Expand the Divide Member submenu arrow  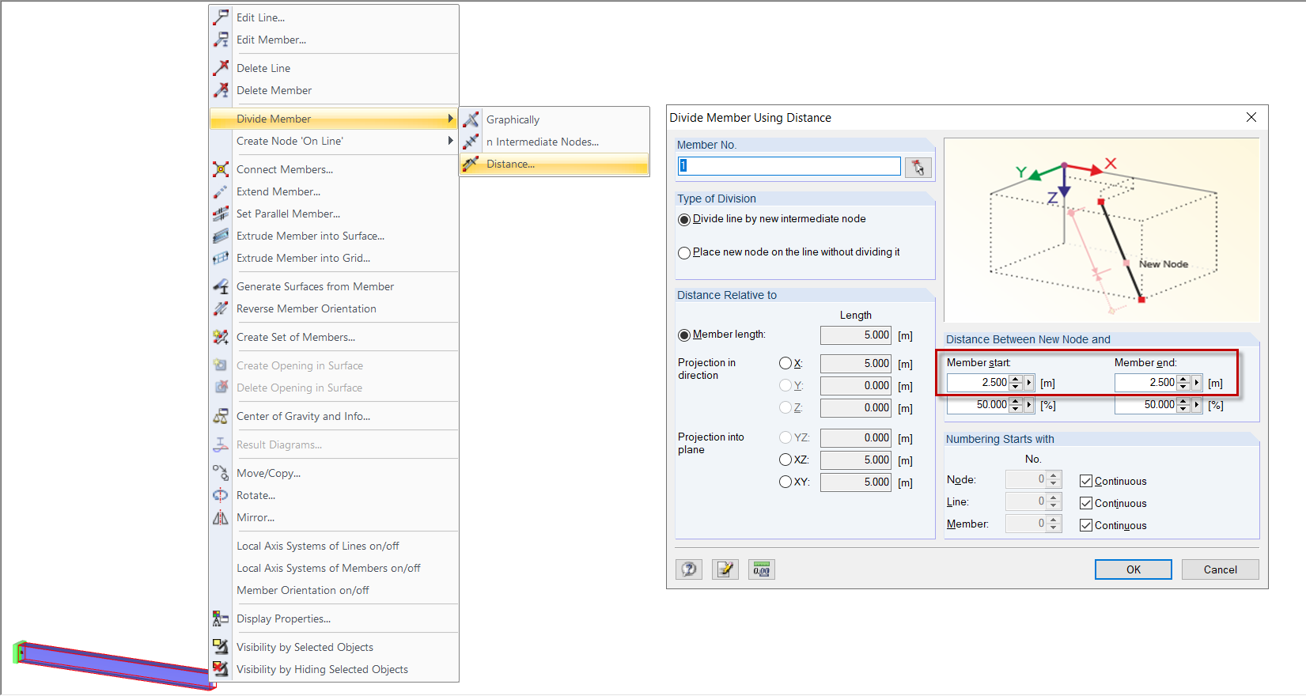[450, 119]
